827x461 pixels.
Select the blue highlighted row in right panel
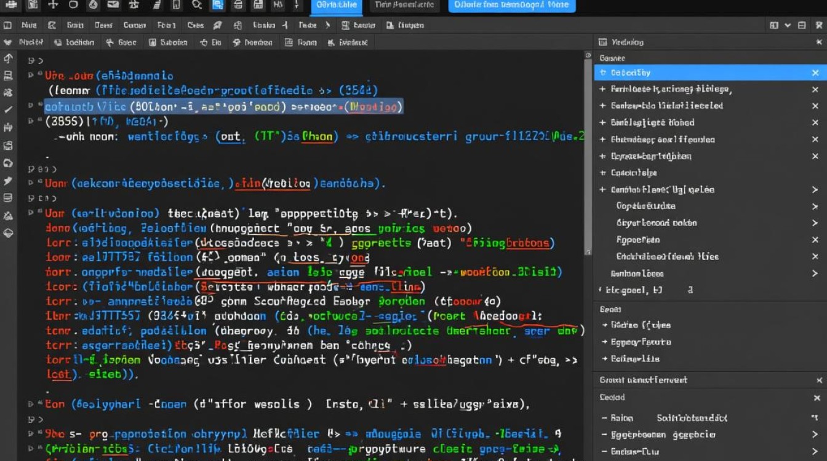click(701, 73)
